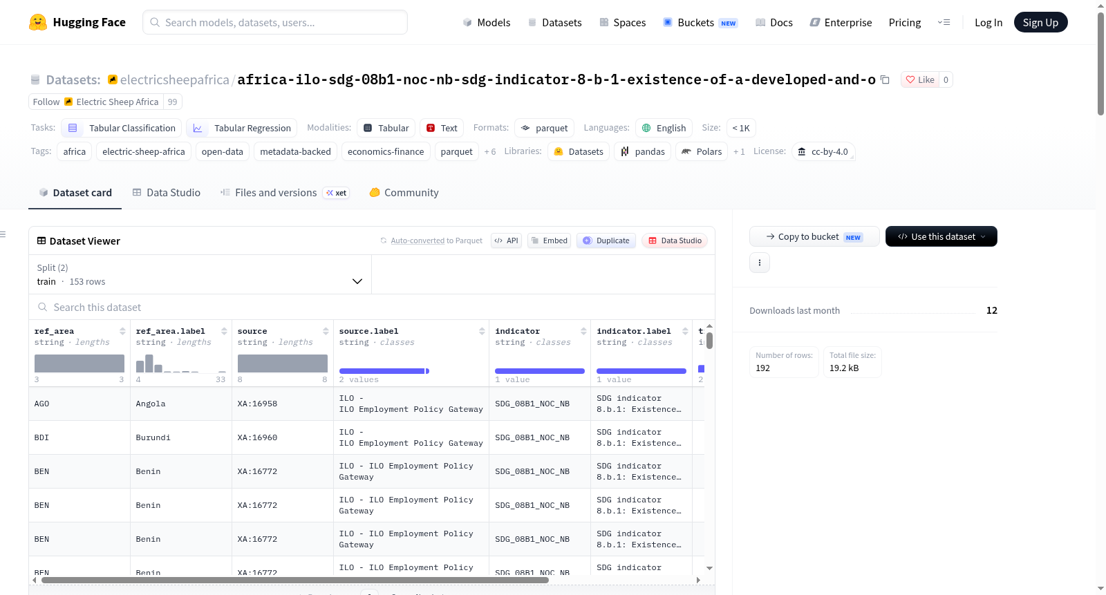Click the Duplicate button
The image size is (1106, 595).
click(606, 240)
